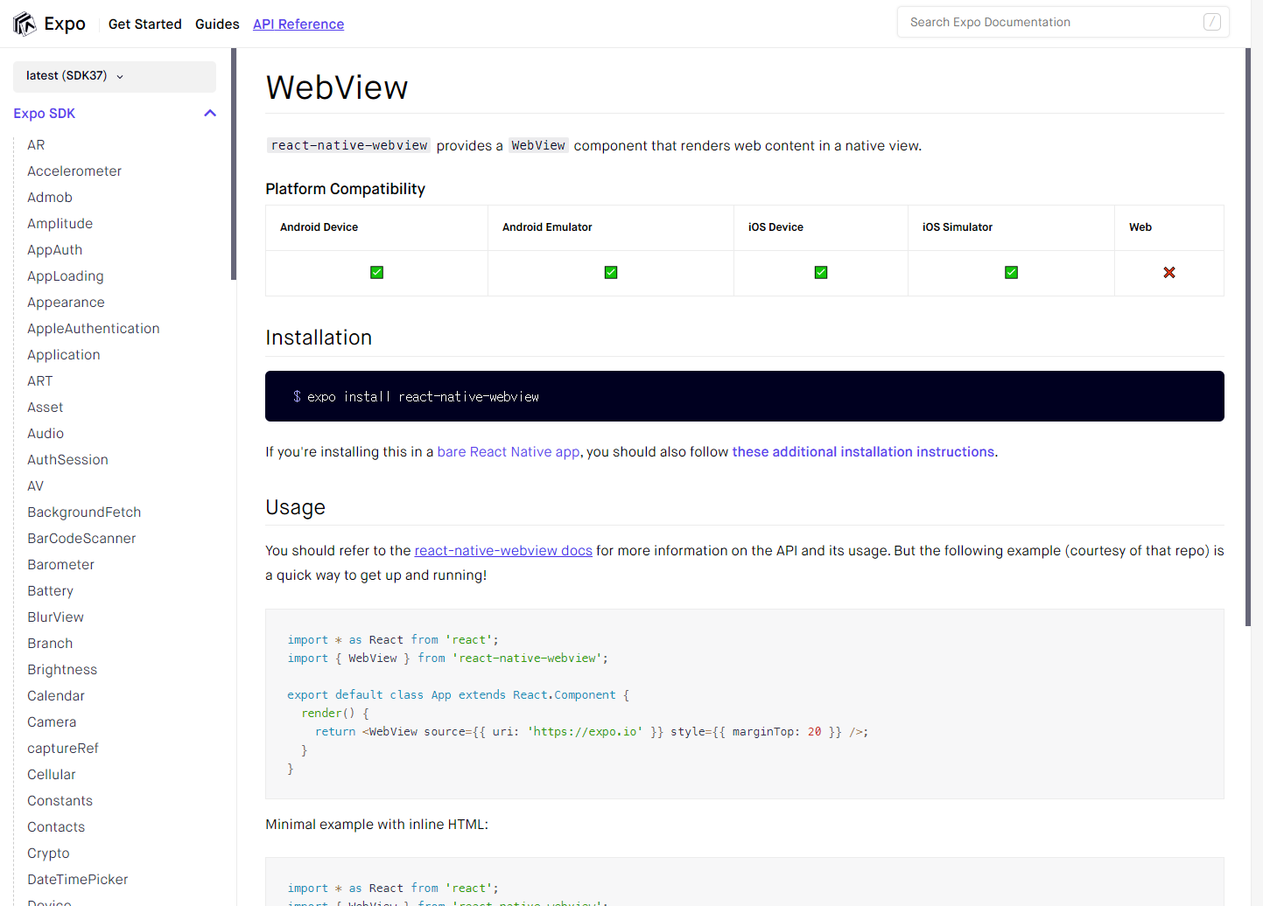
Task: Open AppLoading in the sidebar
Action: pos(66,276)
